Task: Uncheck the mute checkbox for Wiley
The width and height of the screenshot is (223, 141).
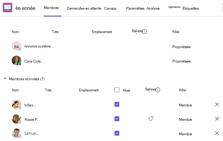Action: tap(117, 104)
